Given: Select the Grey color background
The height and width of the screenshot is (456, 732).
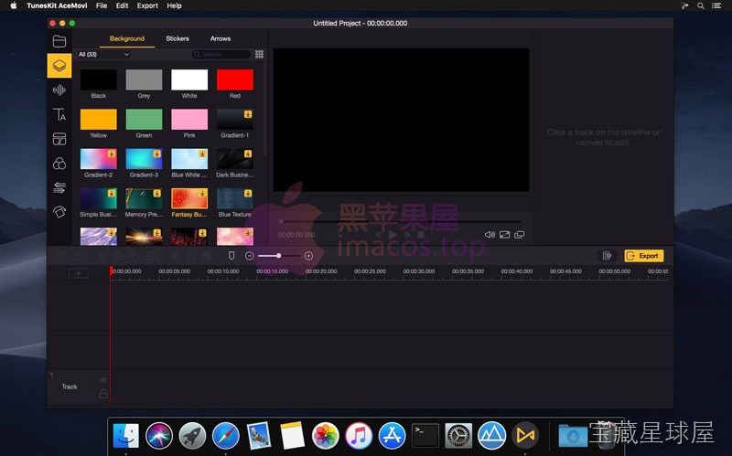Looking at the screenshot, I should (145, 80).
